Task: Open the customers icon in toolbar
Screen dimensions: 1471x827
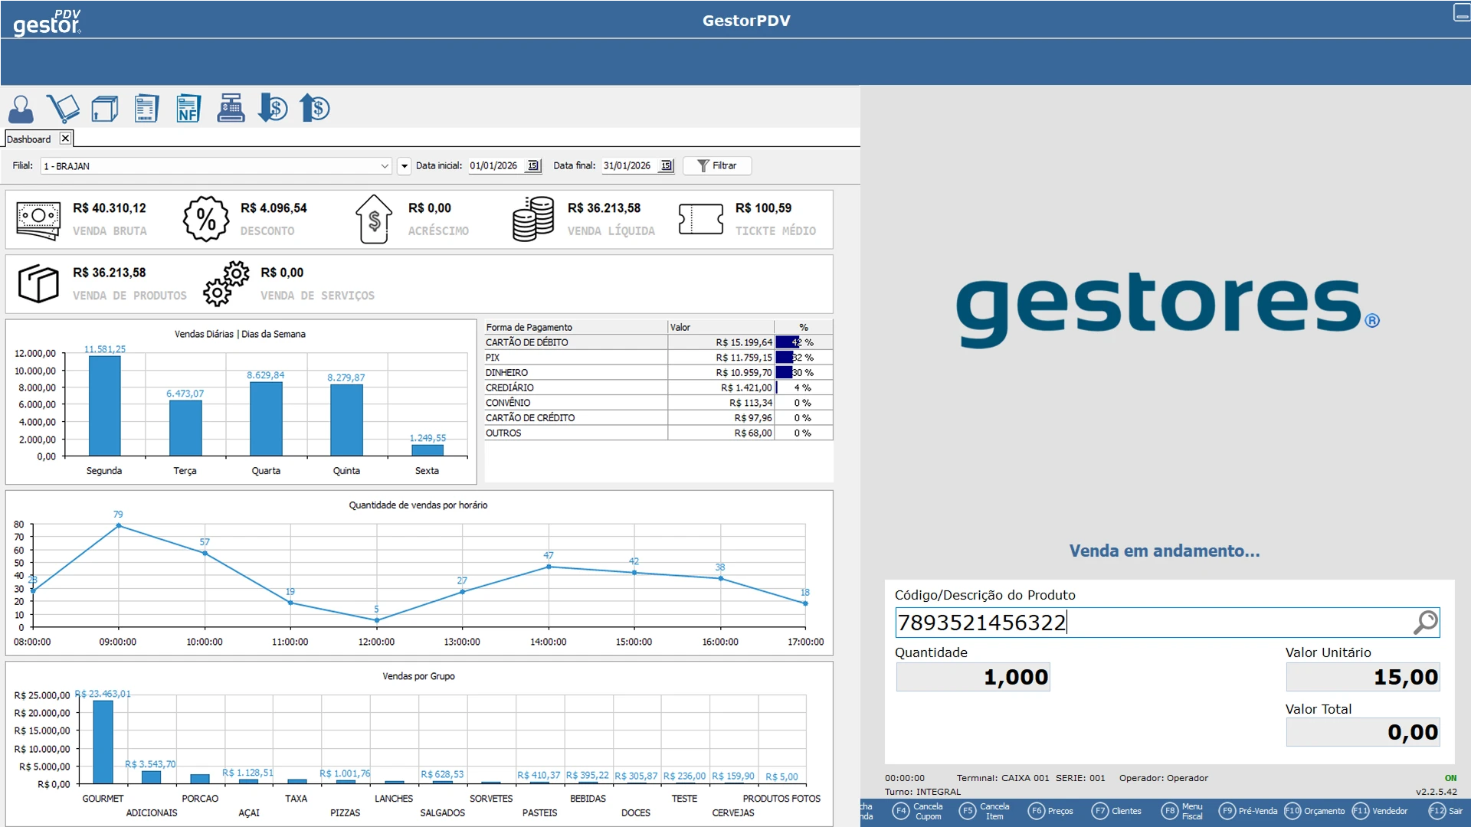Action: pos(21,109)
